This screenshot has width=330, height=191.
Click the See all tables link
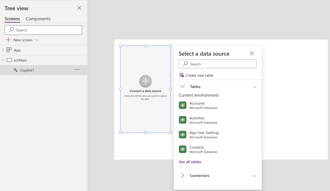point(190,162)
